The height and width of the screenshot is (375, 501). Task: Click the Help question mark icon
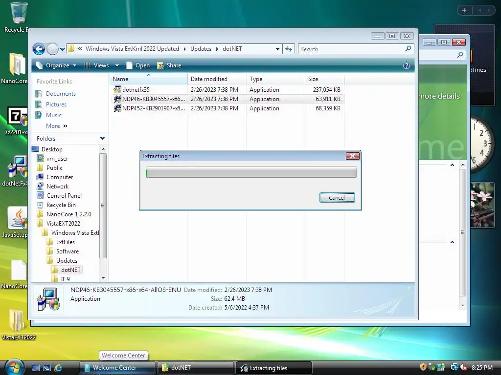(407, 65)
